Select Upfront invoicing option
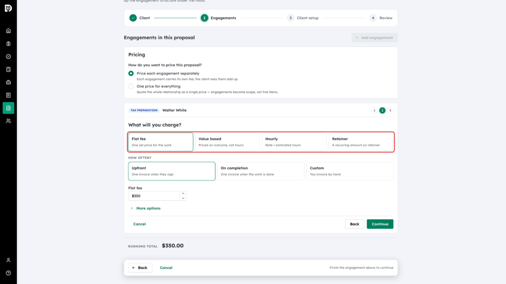The image size is (506, 284). (x=171, y=171)
